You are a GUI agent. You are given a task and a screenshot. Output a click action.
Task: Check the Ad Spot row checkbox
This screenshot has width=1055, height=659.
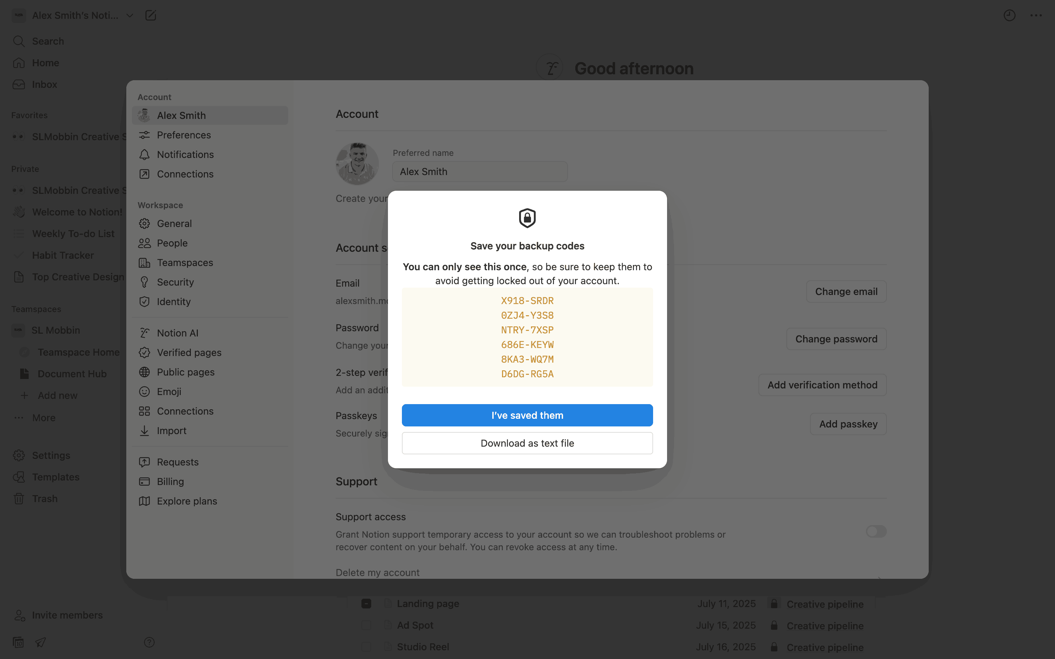coord(366,625)
